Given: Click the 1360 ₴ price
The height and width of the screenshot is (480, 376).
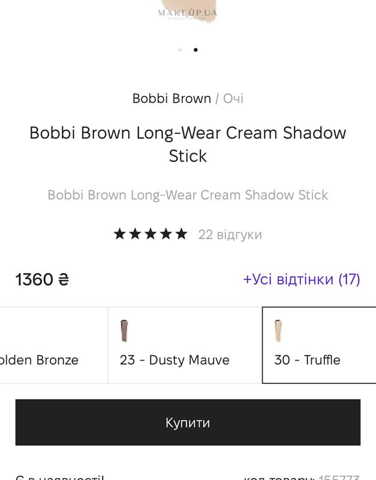Looking at the screenshot, I should pyautogui.click(x=42, y=280).
